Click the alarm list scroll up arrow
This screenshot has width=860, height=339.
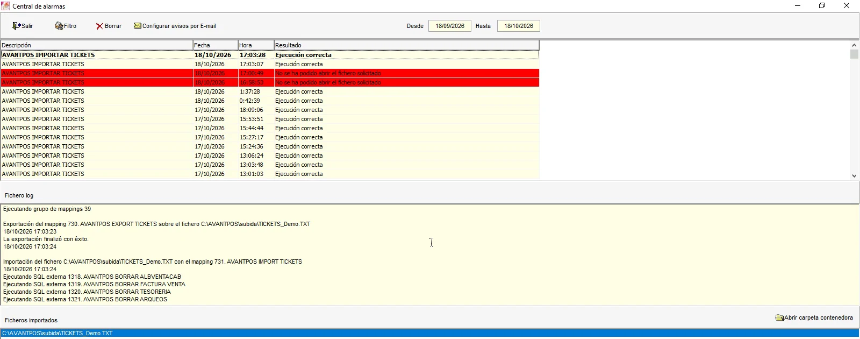click(854, 45)
